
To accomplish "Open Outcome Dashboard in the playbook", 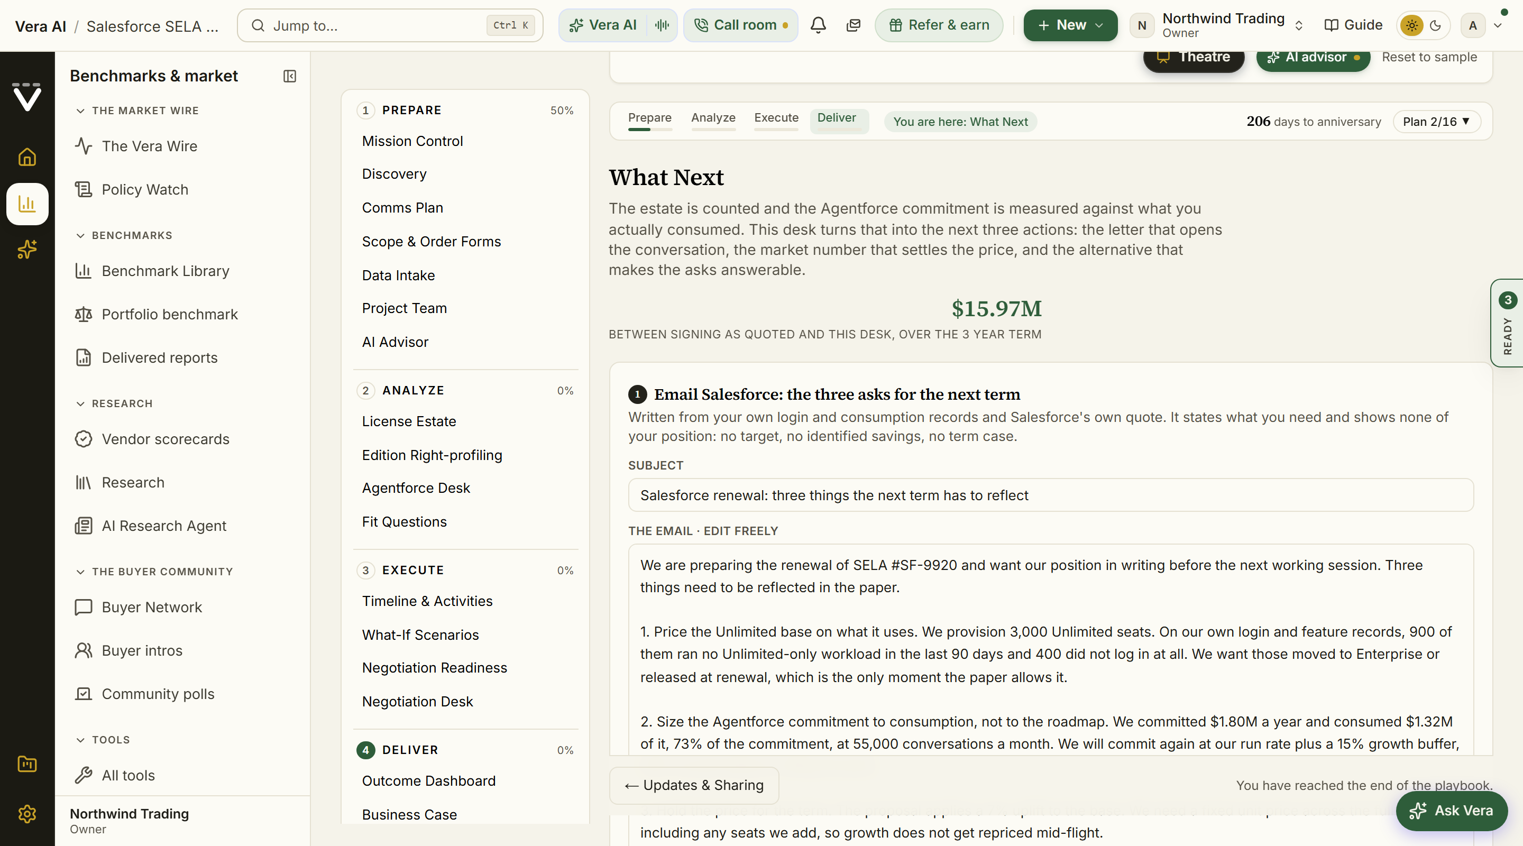I will tap(429, 780).
